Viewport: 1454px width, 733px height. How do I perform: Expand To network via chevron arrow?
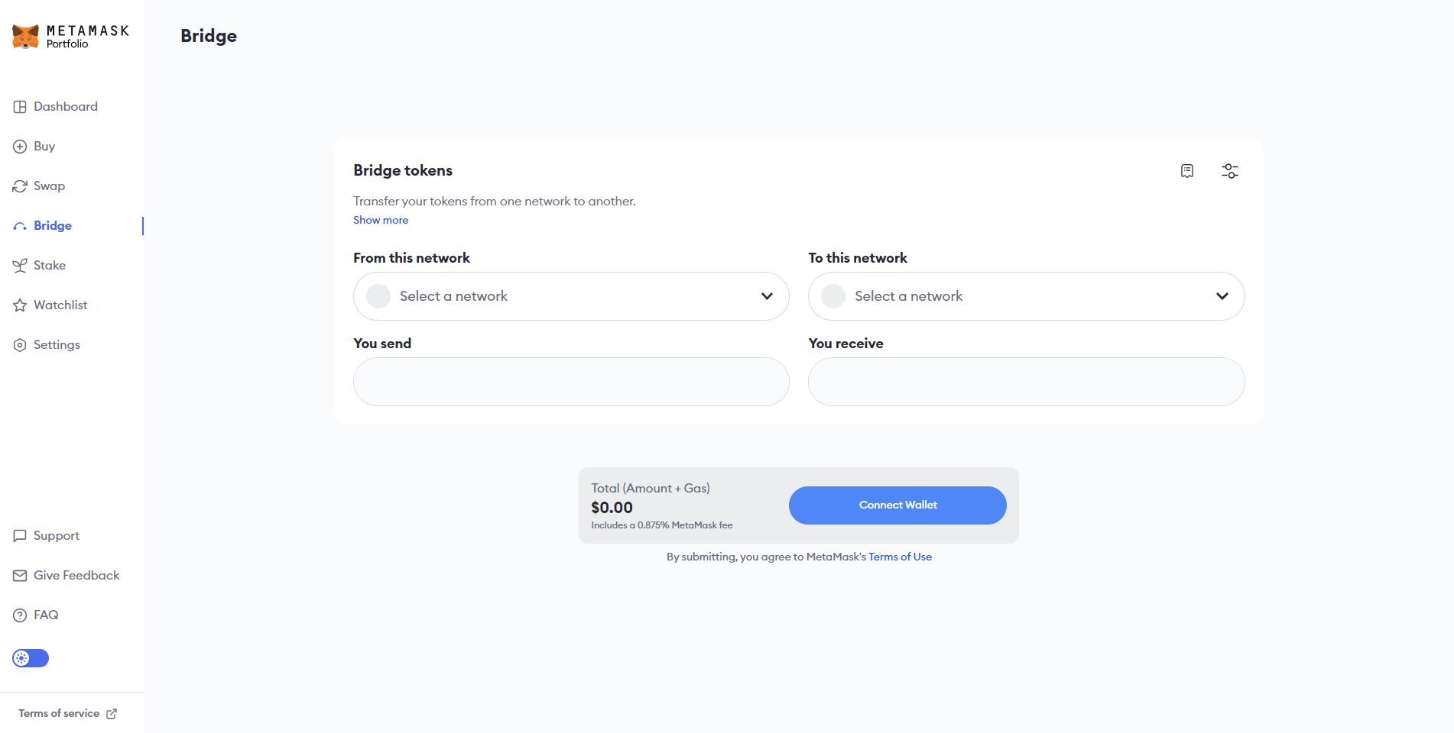point(1222,296)
